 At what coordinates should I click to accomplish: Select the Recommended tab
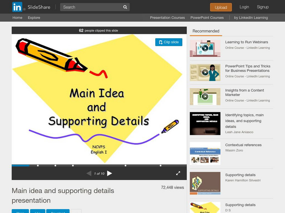tap(206, 31)
